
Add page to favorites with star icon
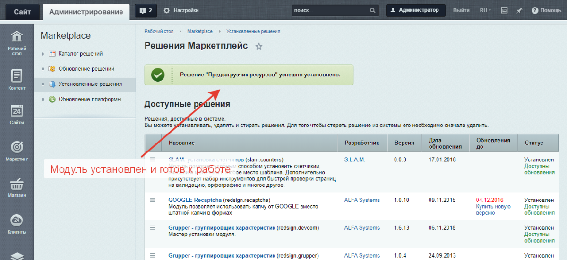tap(258, 46)
